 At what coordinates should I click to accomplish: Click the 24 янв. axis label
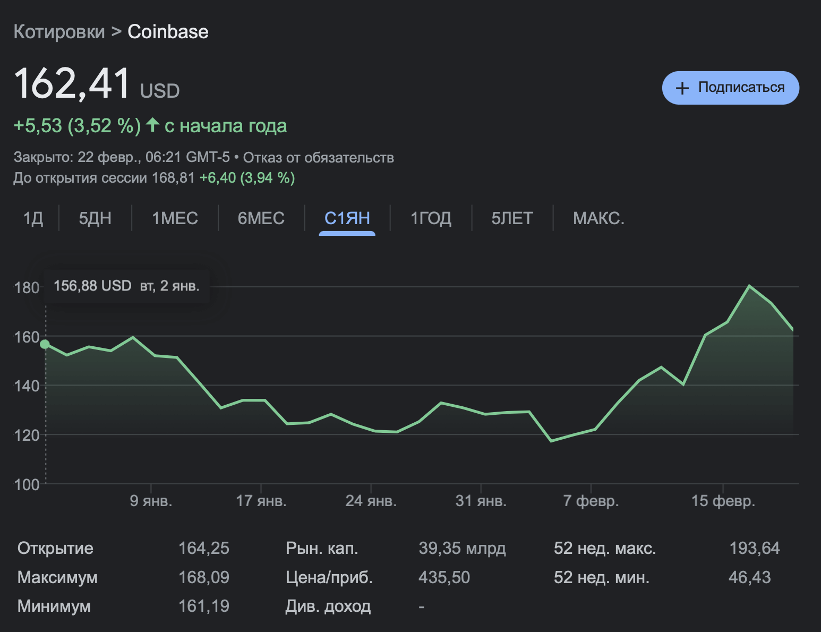371,500
